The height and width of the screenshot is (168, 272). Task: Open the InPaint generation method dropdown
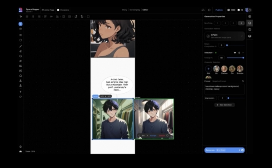224,36
